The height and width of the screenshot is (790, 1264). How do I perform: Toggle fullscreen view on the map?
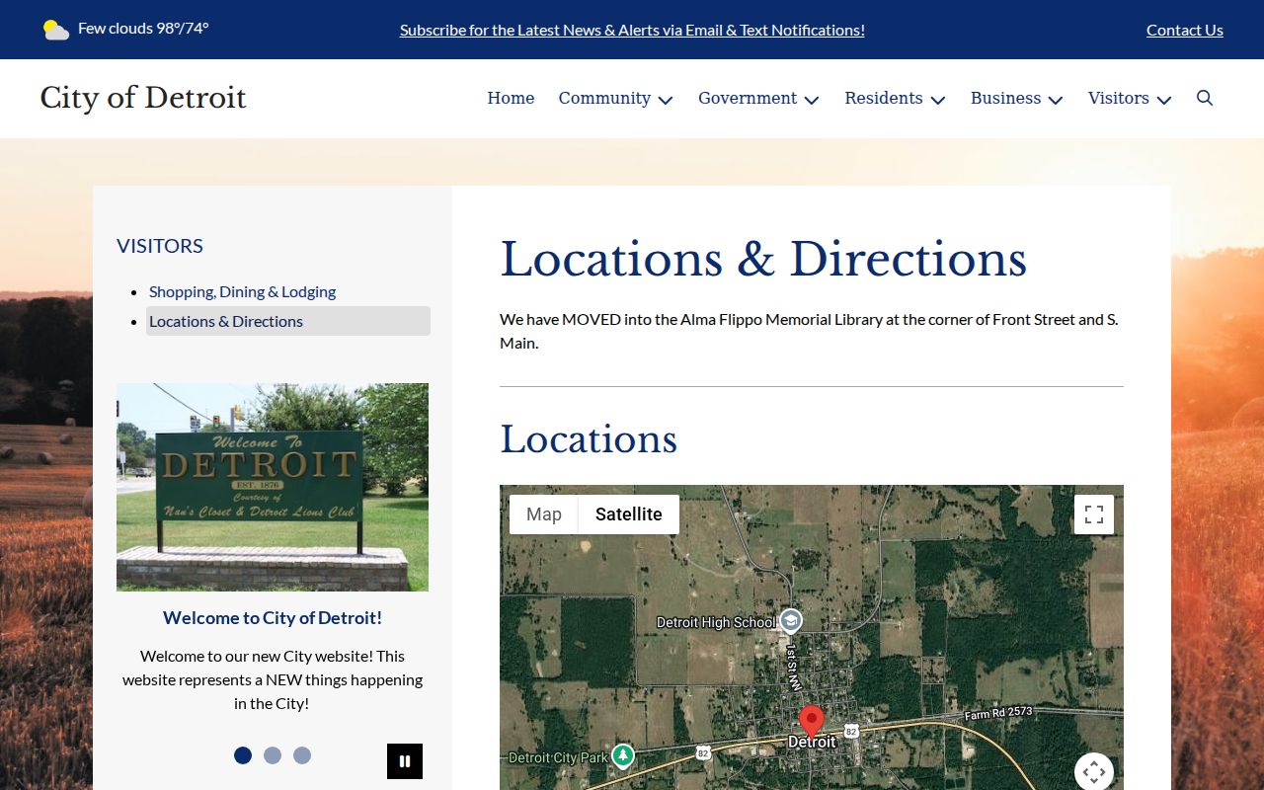pos(1094,514)
